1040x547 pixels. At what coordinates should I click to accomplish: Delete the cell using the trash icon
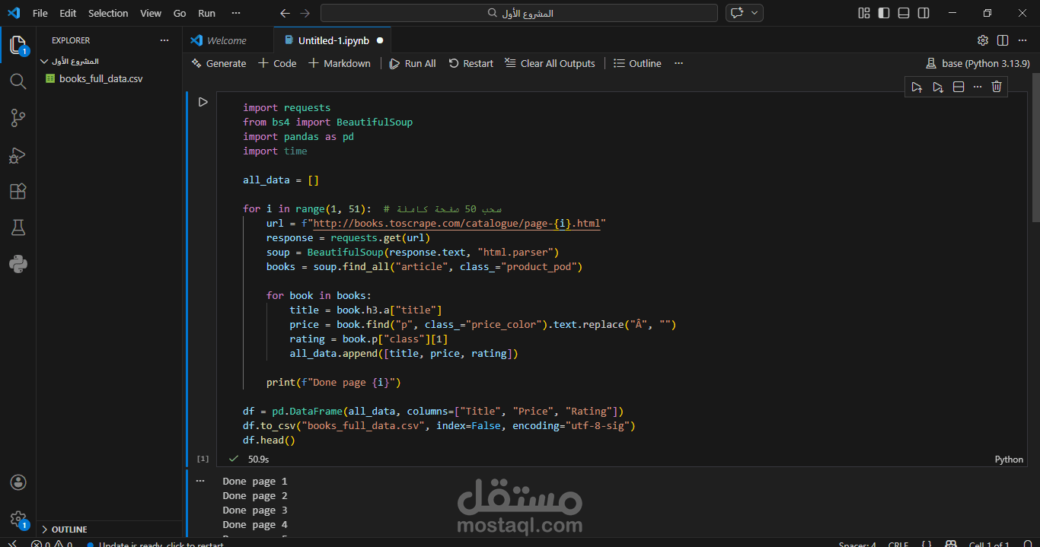[997, 87]
